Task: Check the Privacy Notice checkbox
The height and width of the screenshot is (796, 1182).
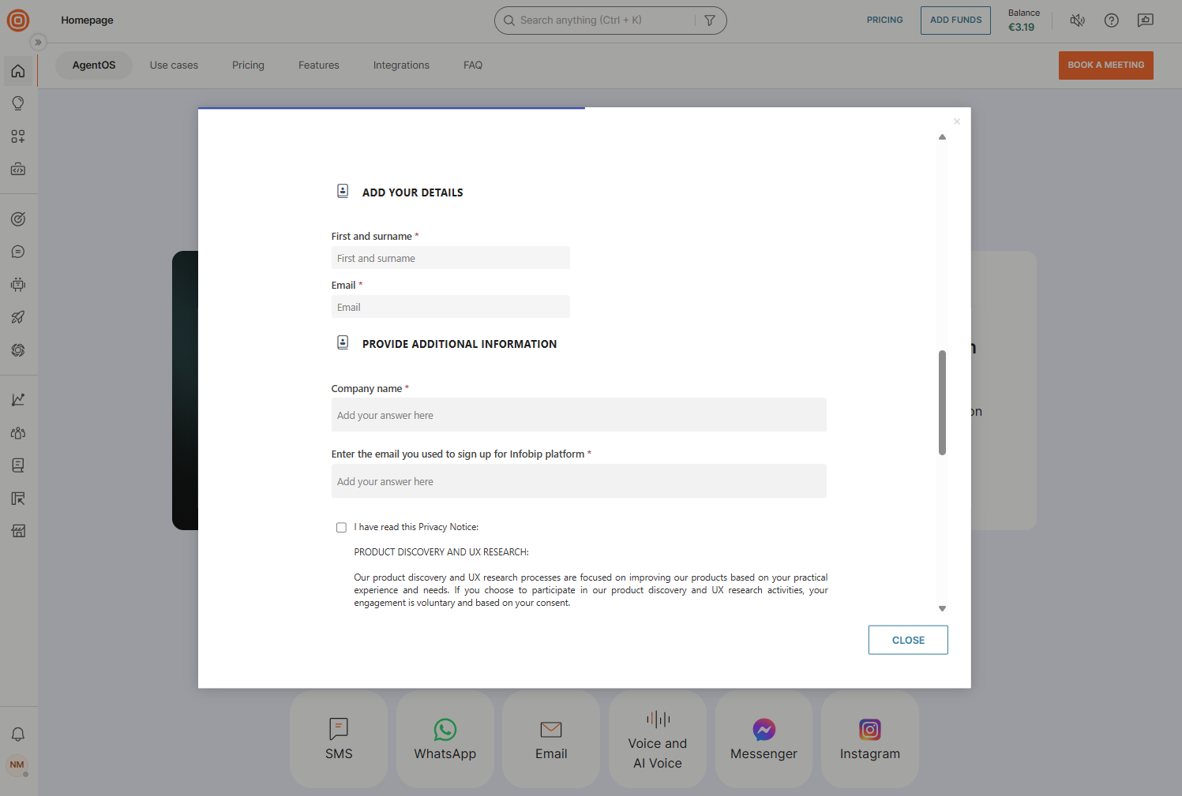Action: [341, 527]
